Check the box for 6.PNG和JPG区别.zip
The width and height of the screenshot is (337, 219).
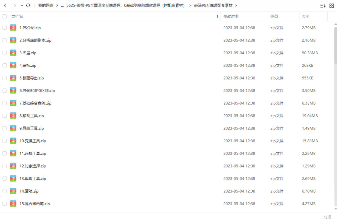click(x=5, y=91)
